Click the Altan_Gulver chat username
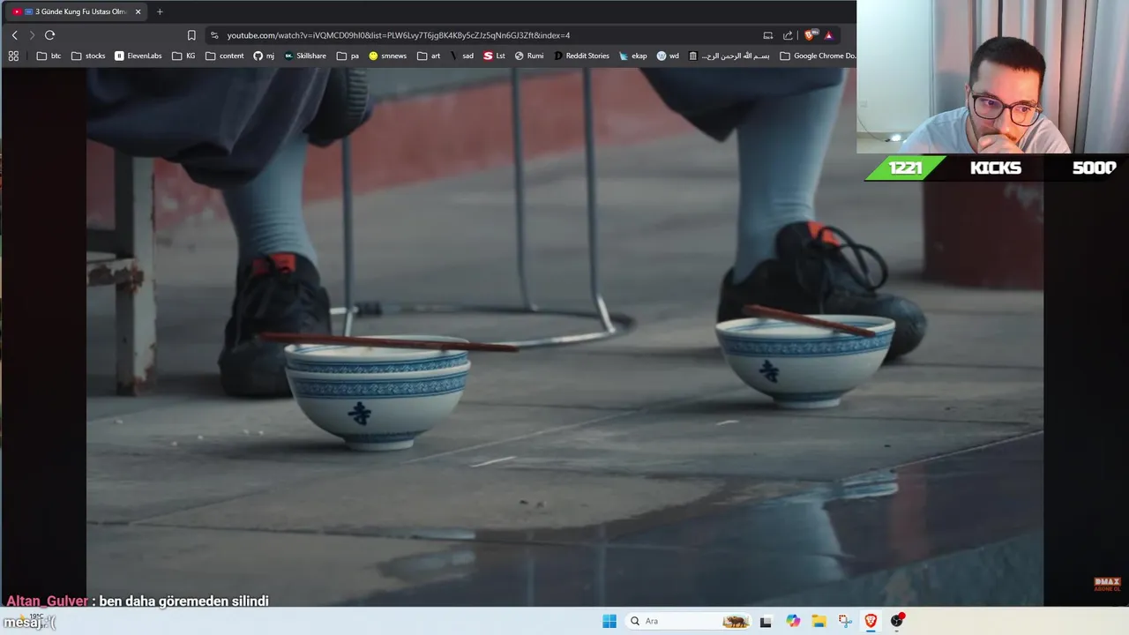This screenshot has height=635, width=1129. 48,601
